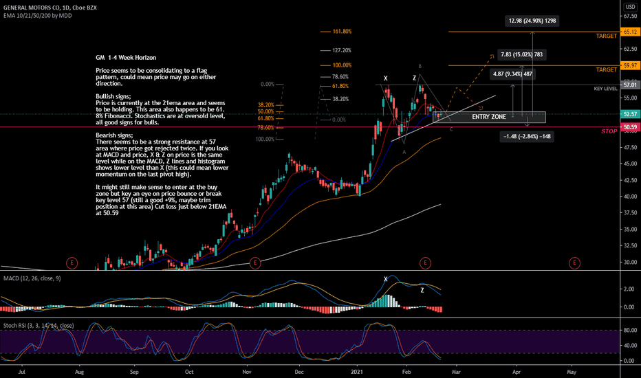The width and height of the screenshot is (641, 378).
Task: Click the 'Bullish signs;' text line
Action: pos(113,96)
